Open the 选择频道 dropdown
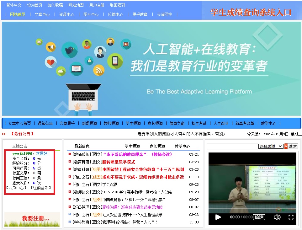The width and height of the screenshot is (302, 230). point(271,146)
